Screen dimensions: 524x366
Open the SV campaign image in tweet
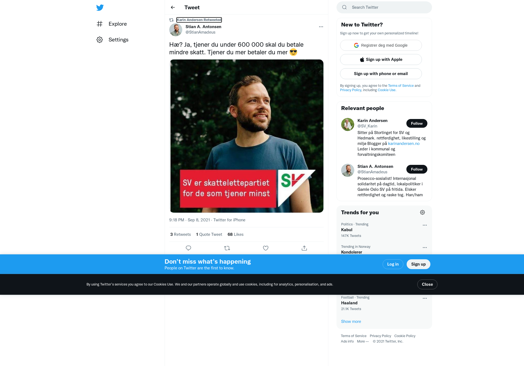[x=246, y=136]
